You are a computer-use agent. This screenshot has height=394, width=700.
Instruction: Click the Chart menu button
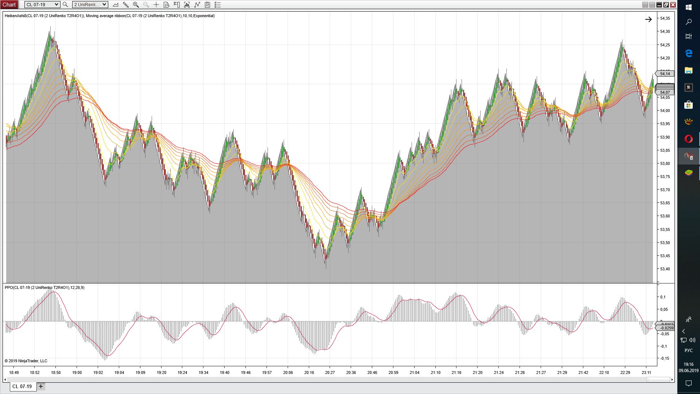[x=9, y=5]
